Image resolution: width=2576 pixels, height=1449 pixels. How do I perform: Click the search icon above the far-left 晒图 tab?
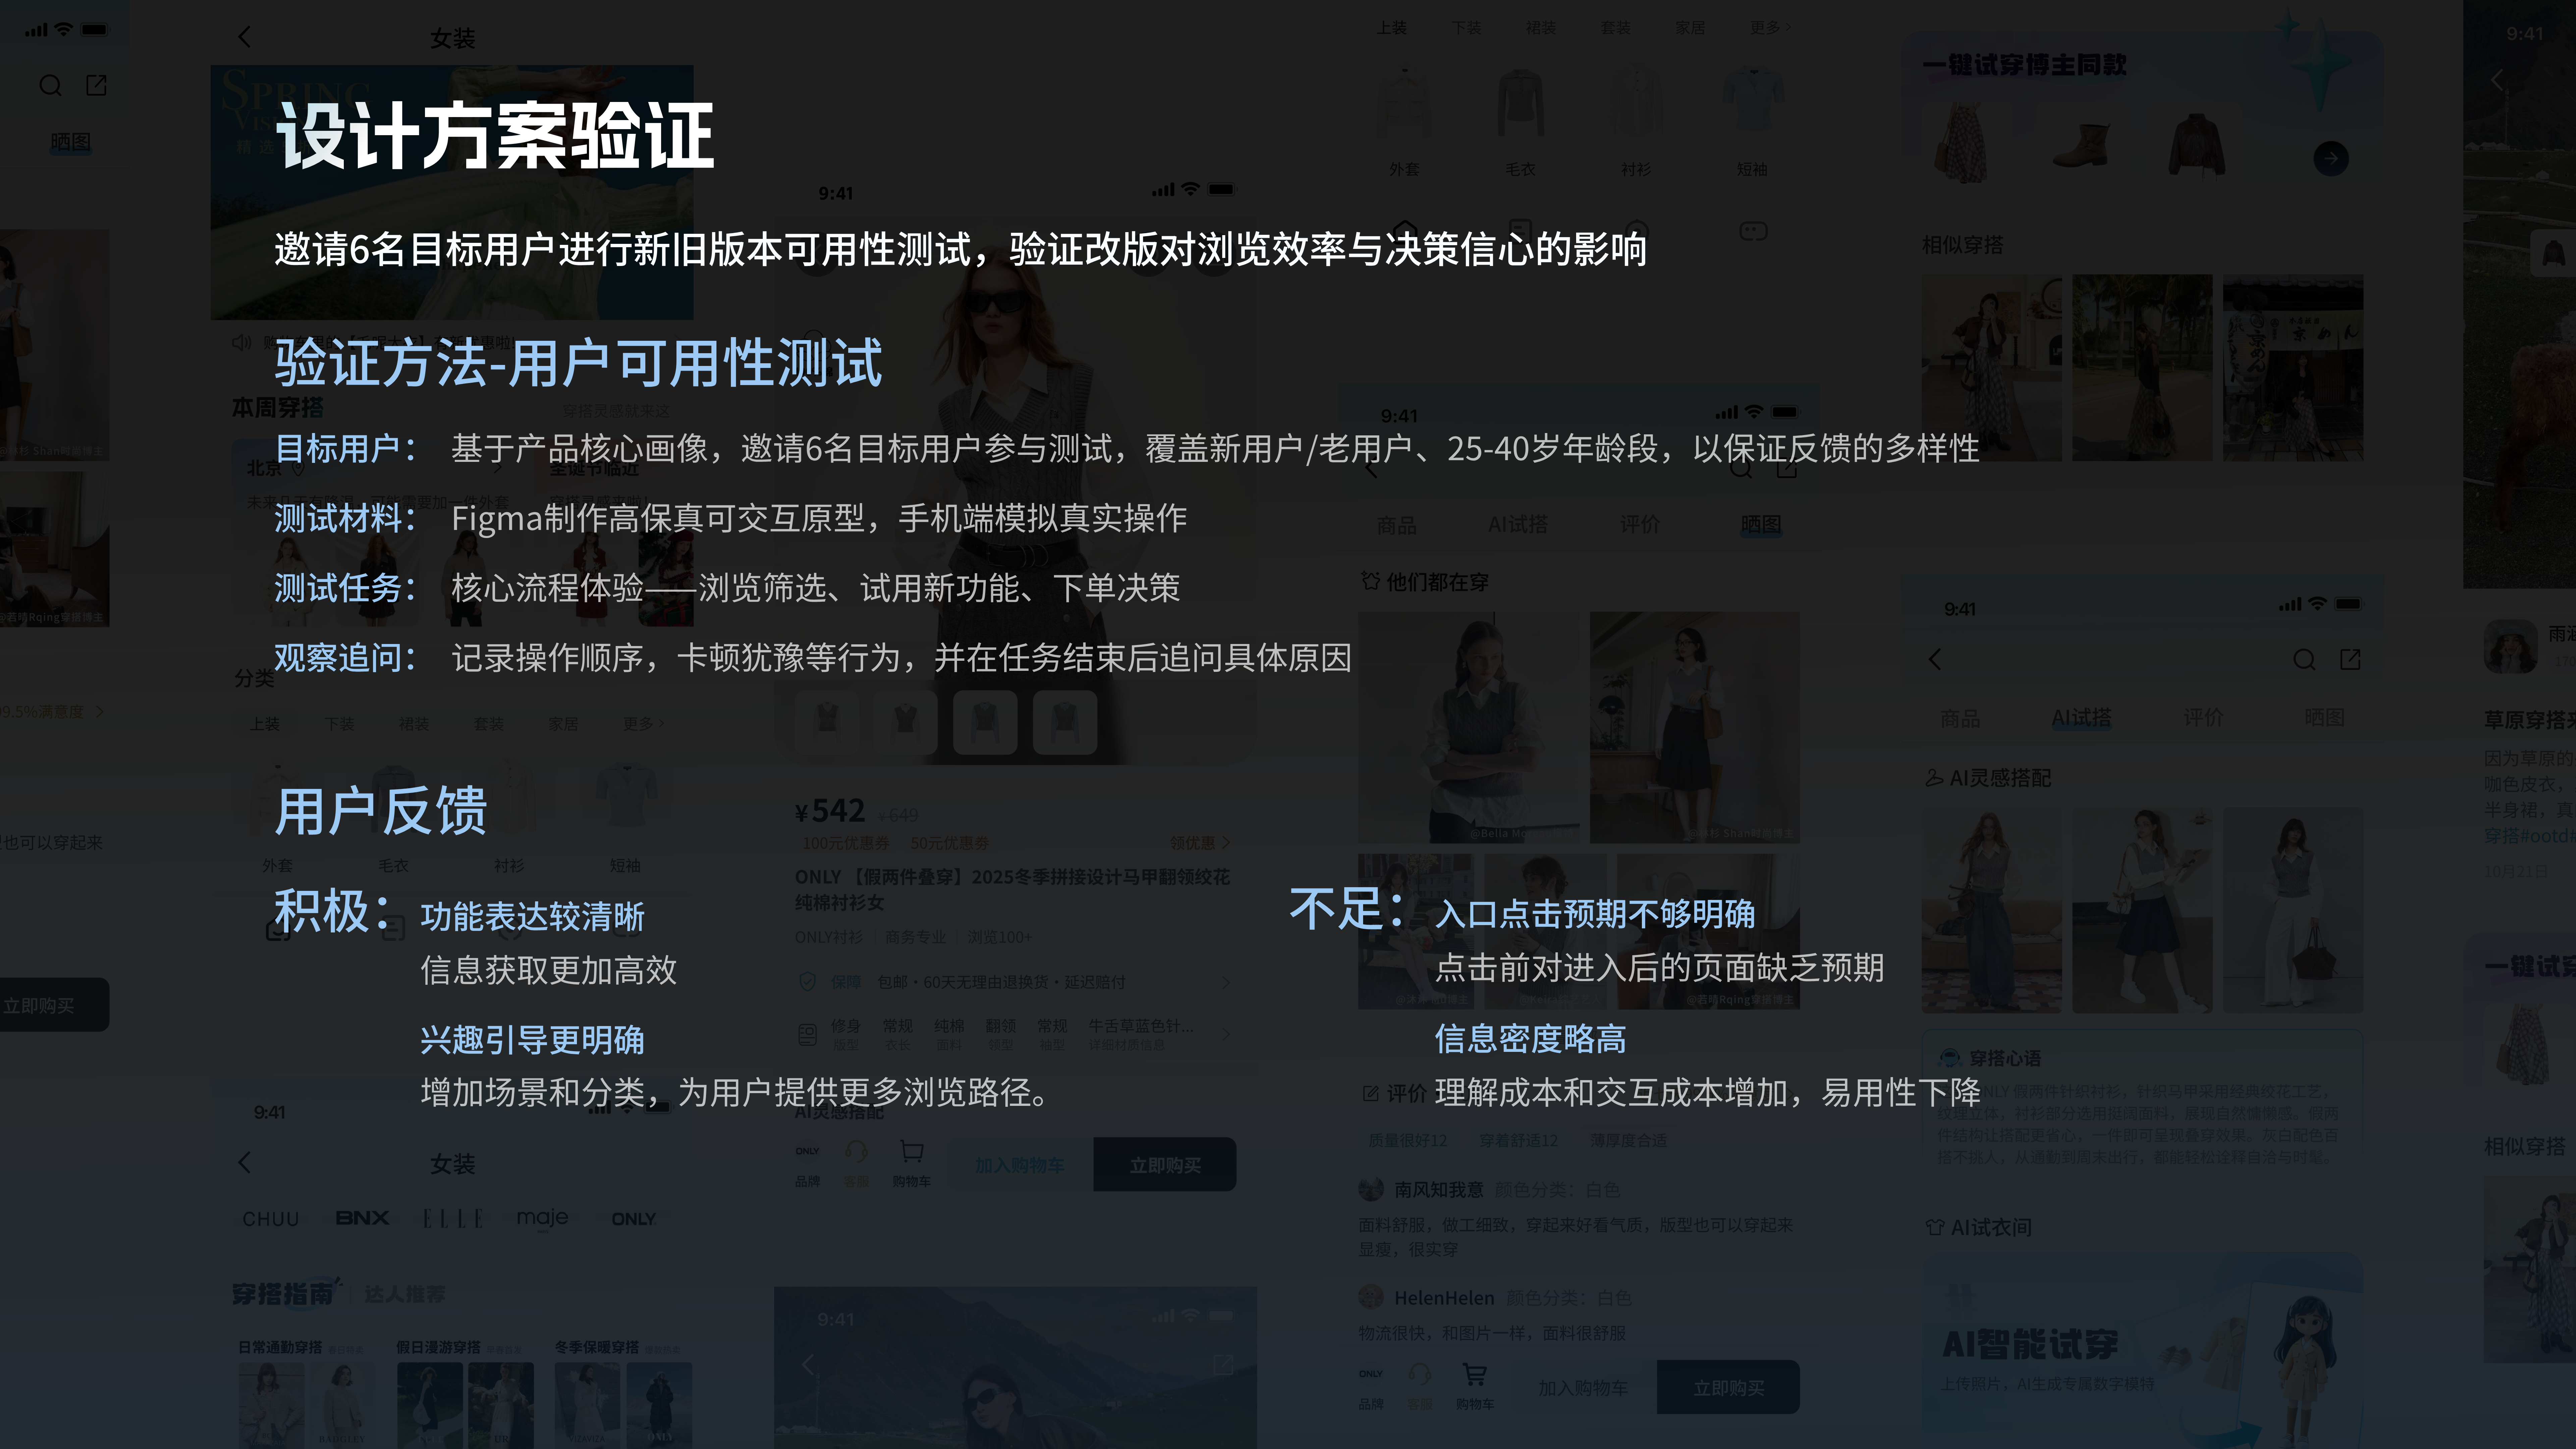click(50, 86)
